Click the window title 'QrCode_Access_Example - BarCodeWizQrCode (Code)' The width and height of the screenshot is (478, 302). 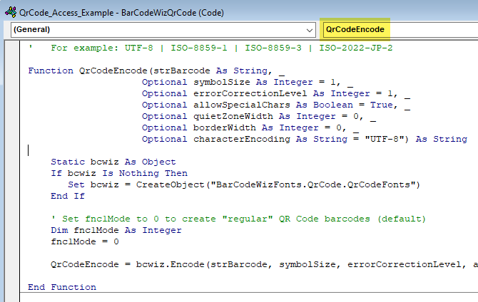click(x=121, y=13)
